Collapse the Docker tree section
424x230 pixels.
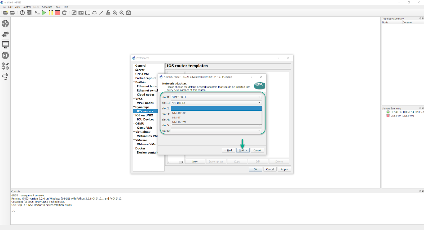(x=134, y=148)
